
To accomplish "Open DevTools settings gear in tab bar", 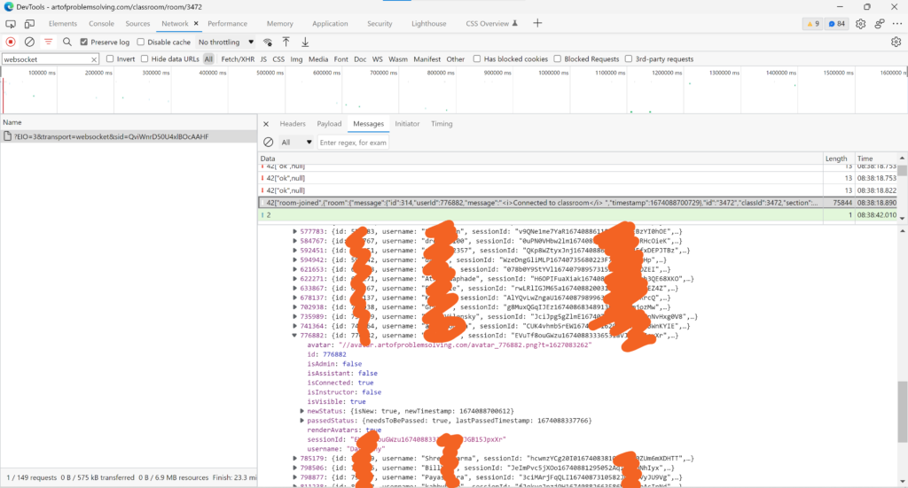I will 860,24.
